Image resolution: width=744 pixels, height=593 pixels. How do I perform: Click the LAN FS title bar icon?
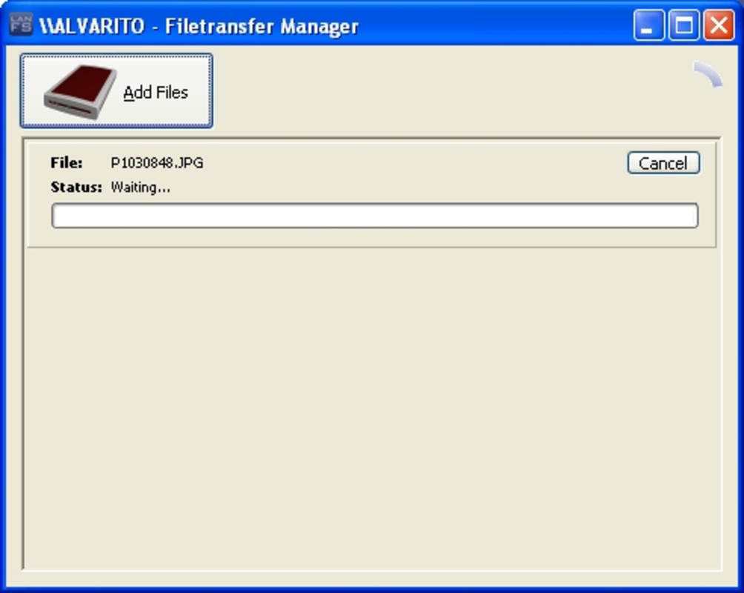pyautogui.click(x=21, y=24)
